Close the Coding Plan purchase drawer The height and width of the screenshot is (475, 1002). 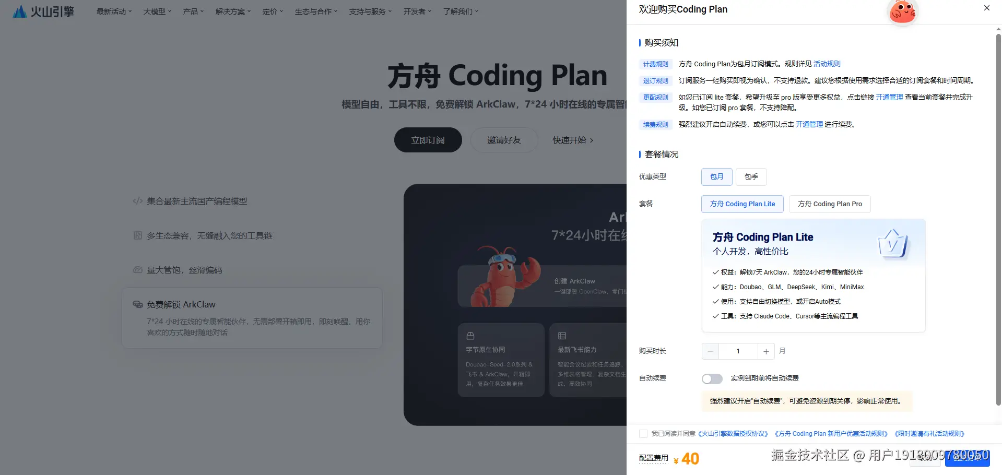pyautogui.click(x=986, y=8)
